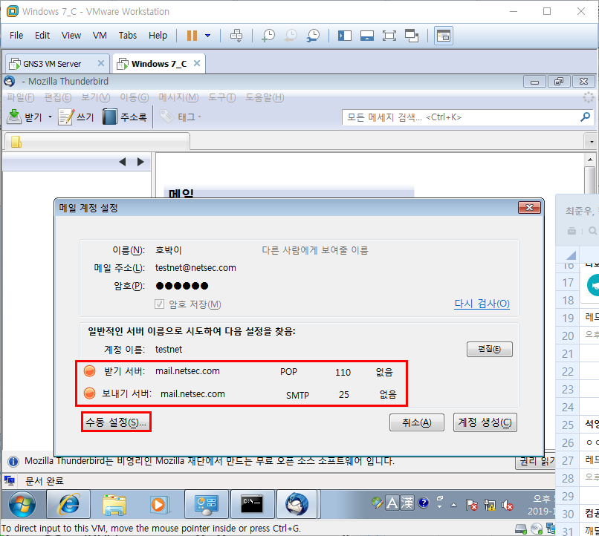Open Thunderbird 주소록 address book

coord(125,117)
